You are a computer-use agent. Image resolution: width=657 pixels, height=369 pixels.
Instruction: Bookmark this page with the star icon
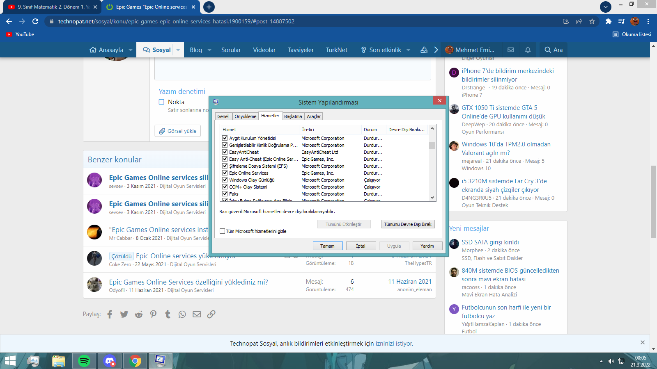pyautogui.click(x=592, y=21)
